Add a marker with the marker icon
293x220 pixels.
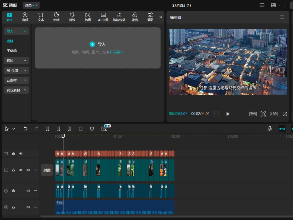click(92, 129)
